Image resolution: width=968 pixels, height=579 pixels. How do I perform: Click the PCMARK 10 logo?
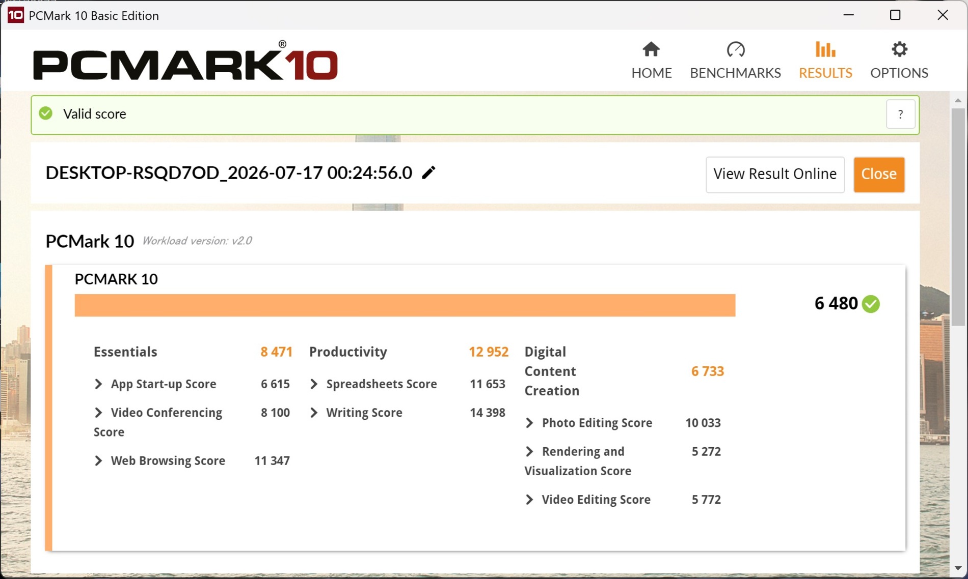(x=185, y=61)
